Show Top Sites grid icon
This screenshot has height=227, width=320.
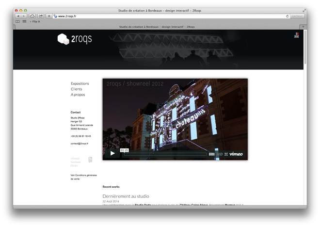[x=25, y=21]
